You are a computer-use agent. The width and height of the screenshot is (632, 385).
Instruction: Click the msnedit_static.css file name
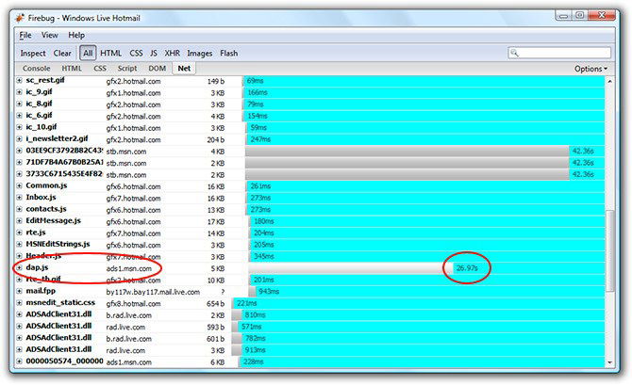tap(60, 302)
